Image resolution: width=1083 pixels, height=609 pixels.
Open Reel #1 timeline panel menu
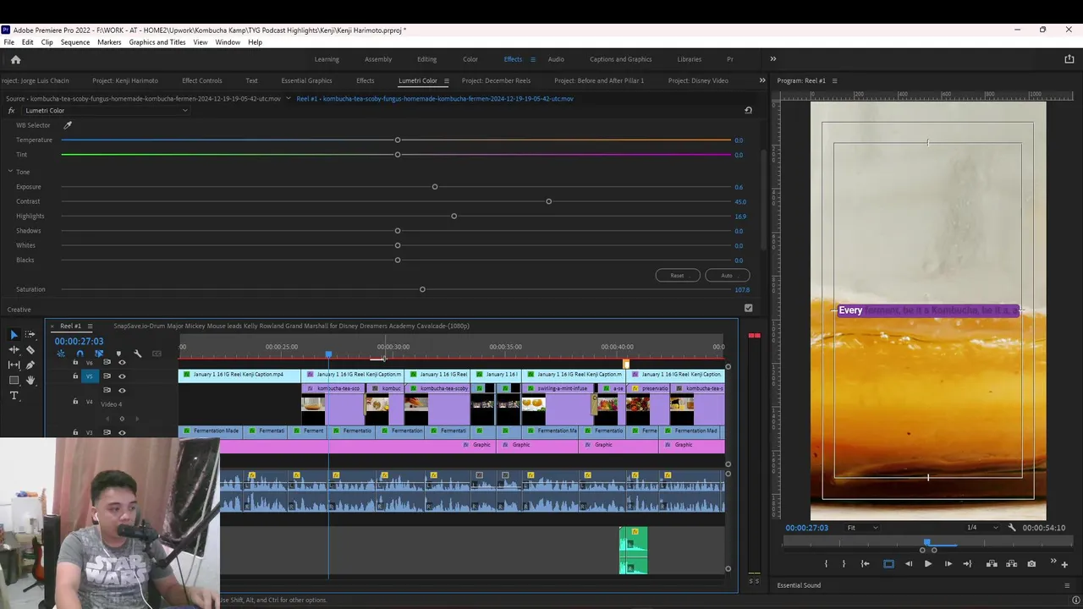click(90, 326)
